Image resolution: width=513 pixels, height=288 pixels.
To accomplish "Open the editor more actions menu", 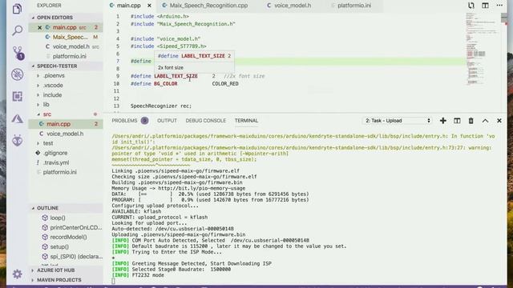I will (x=499, y=6).
